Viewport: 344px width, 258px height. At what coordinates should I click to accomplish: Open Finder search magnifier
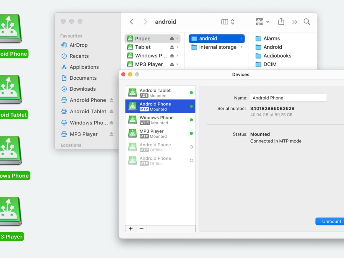coord(307,21)
